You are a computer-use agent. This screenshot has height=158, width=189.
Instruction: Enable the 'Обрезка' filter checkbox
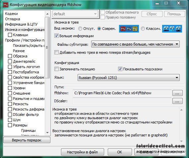(10, 56)
